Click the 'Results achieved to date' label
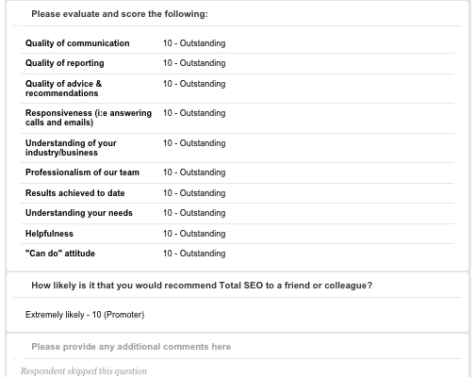The image size is (475, 377). click(x=75, y=193)
